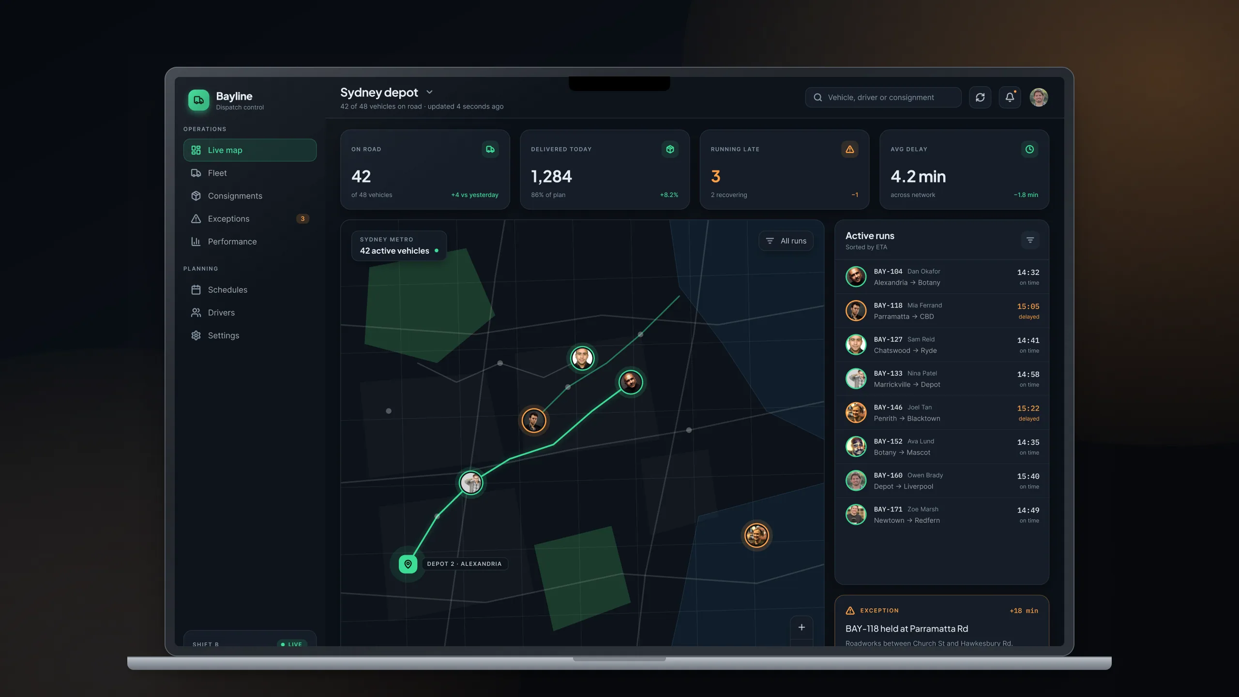
Task: Click the +4 vs yesterday change figure
Action: coord(474,195)
